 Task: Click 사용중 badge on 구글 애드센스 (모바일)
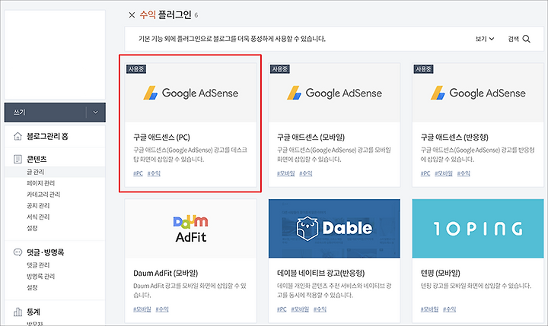pyautogui.click(x=280, y=69)
